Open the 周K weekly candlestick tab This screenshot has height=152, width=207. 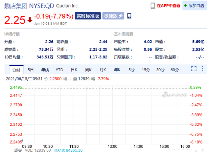click(x=88, y=70)
